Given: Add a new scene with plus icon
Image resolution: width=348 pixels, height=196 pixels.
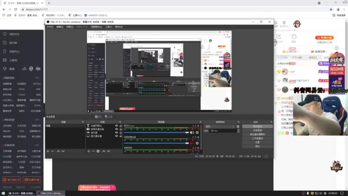Looking at the screenshot, I should coord(48,151).
